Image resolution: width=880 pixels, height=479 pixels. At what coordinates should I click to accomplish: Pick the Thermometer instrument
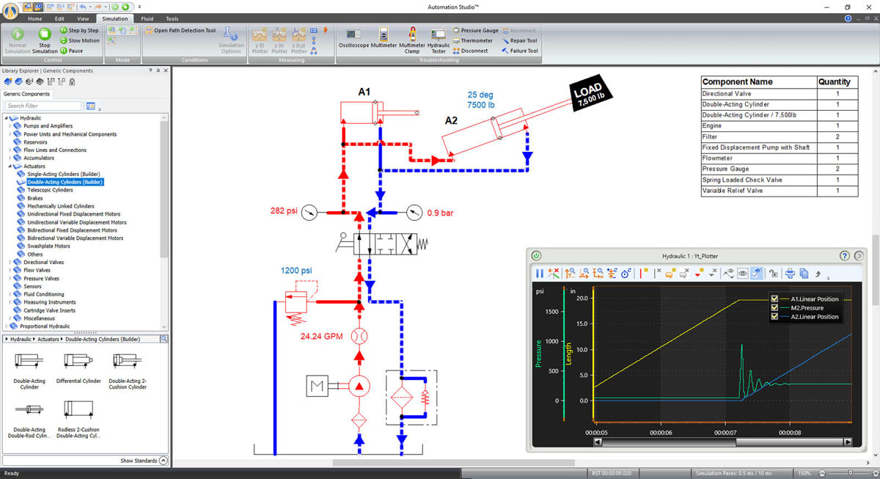[473, 40]
